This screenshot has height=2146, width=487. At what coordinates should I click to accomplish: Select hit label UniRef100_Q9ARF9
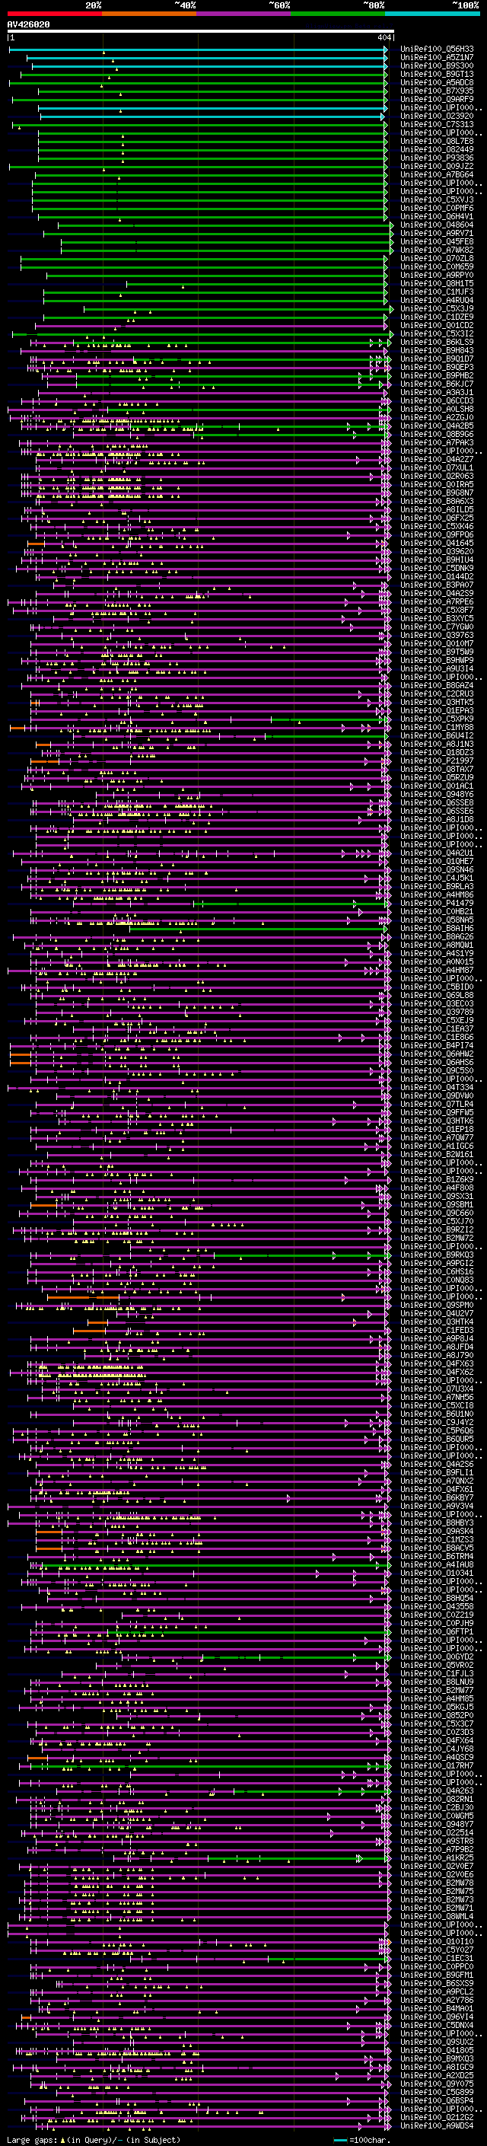(437, 99)
